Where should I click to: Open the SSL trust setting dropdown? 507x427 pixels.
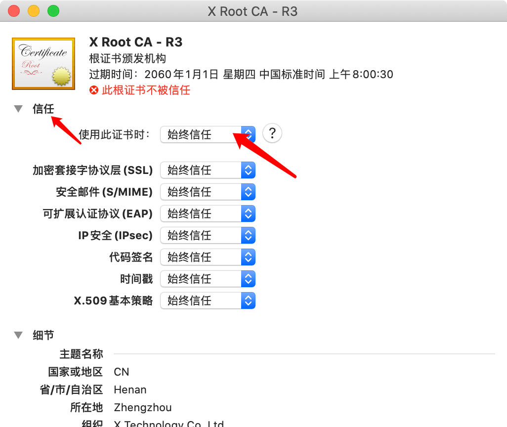208,170
